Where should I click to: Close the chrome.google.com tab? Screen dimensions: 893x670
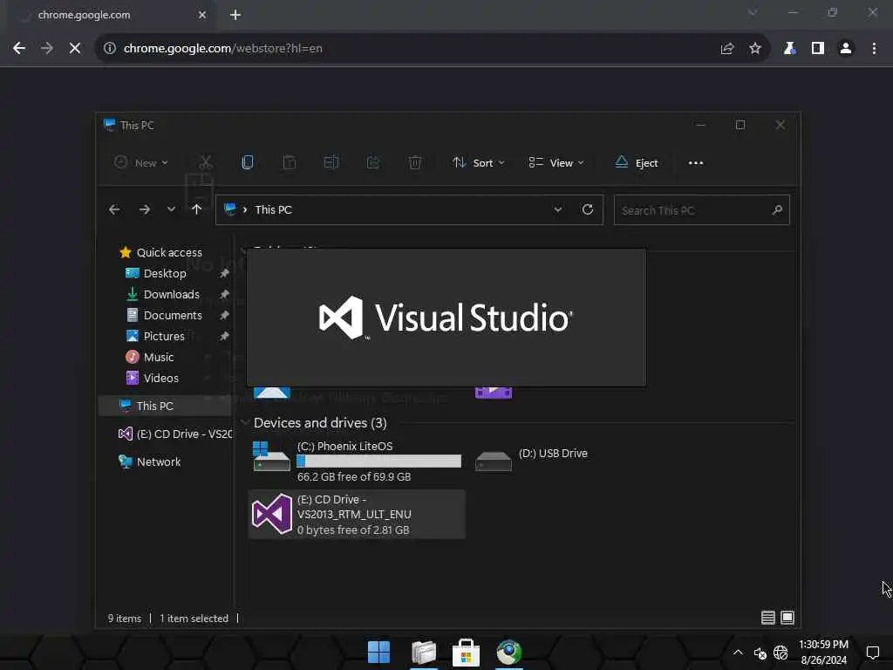click(202, 15)
